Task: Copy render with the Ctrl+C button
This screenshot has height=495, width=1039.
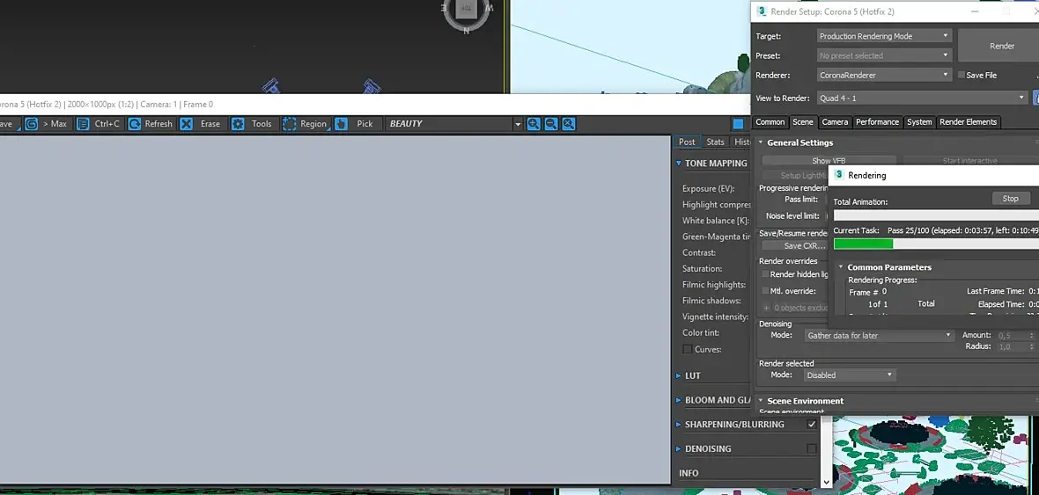Action: pos(99,124)
